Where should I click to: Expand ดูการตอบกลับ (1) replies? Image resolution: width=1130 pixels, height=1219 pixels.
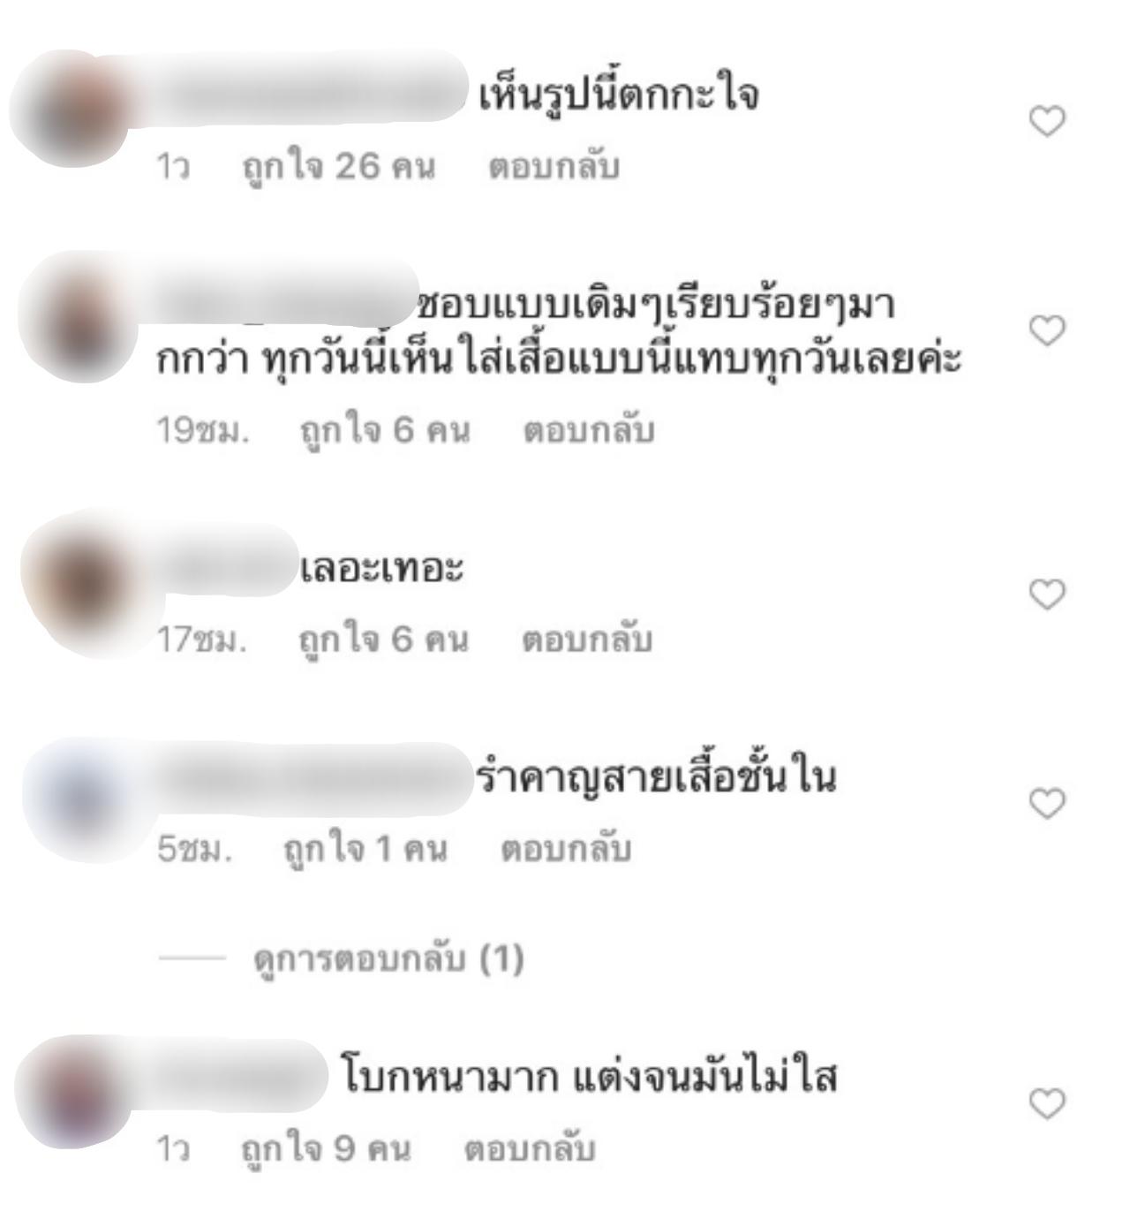coord(388,958)
